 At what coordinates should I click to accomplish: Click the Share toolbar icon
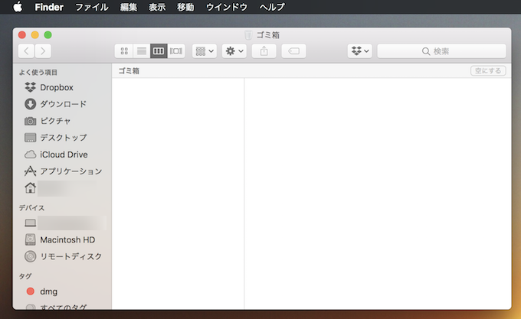pyautogui.click(x=264, y=51)
